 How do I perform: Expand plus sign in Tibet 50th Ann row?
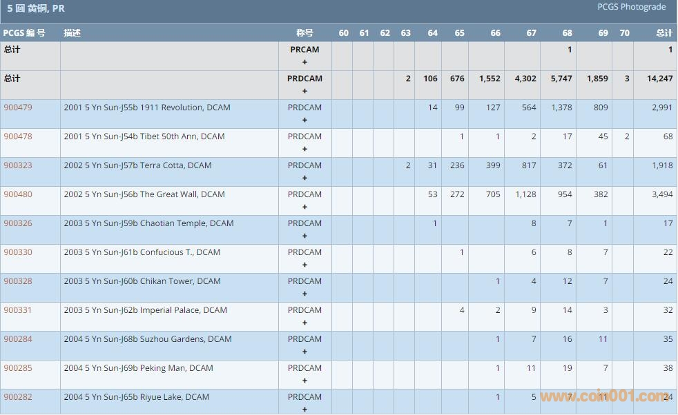(x=304, y=149)
